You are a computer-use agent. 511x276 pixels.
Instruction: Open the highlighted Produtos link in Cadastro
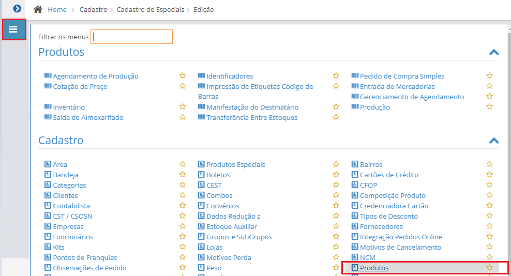click(374, 268)
